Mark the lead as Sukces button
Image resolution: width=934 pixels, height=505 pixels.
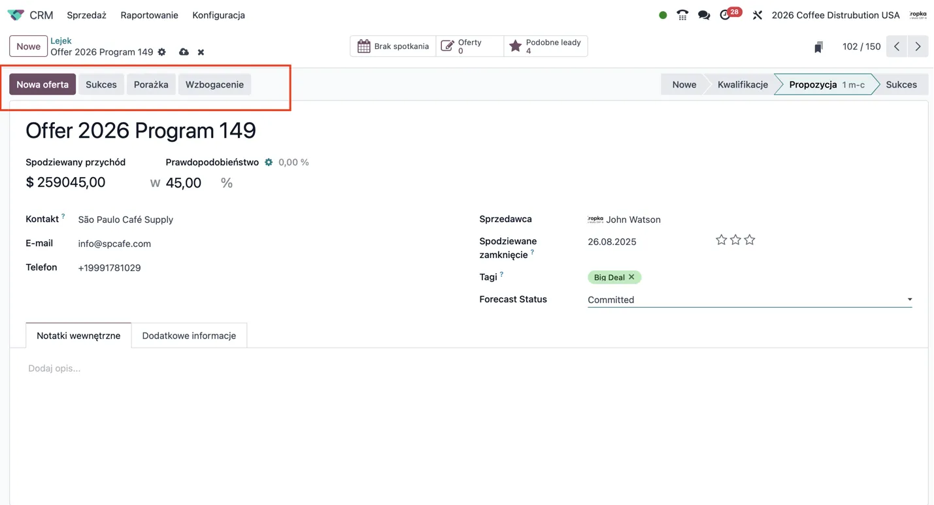101,84
